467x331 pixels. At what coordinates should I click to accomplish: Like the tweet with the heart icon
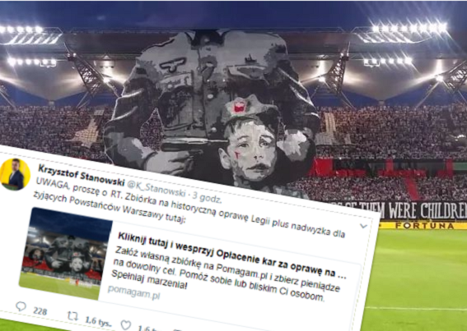(126, 325)
